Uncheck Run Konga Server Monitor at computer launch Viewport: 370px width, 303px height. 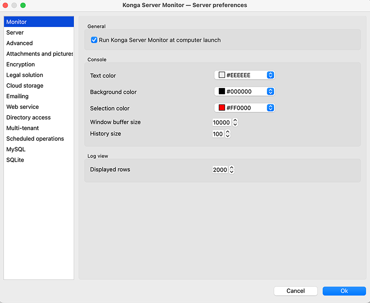pyautogui.click(x=94, y=40)
